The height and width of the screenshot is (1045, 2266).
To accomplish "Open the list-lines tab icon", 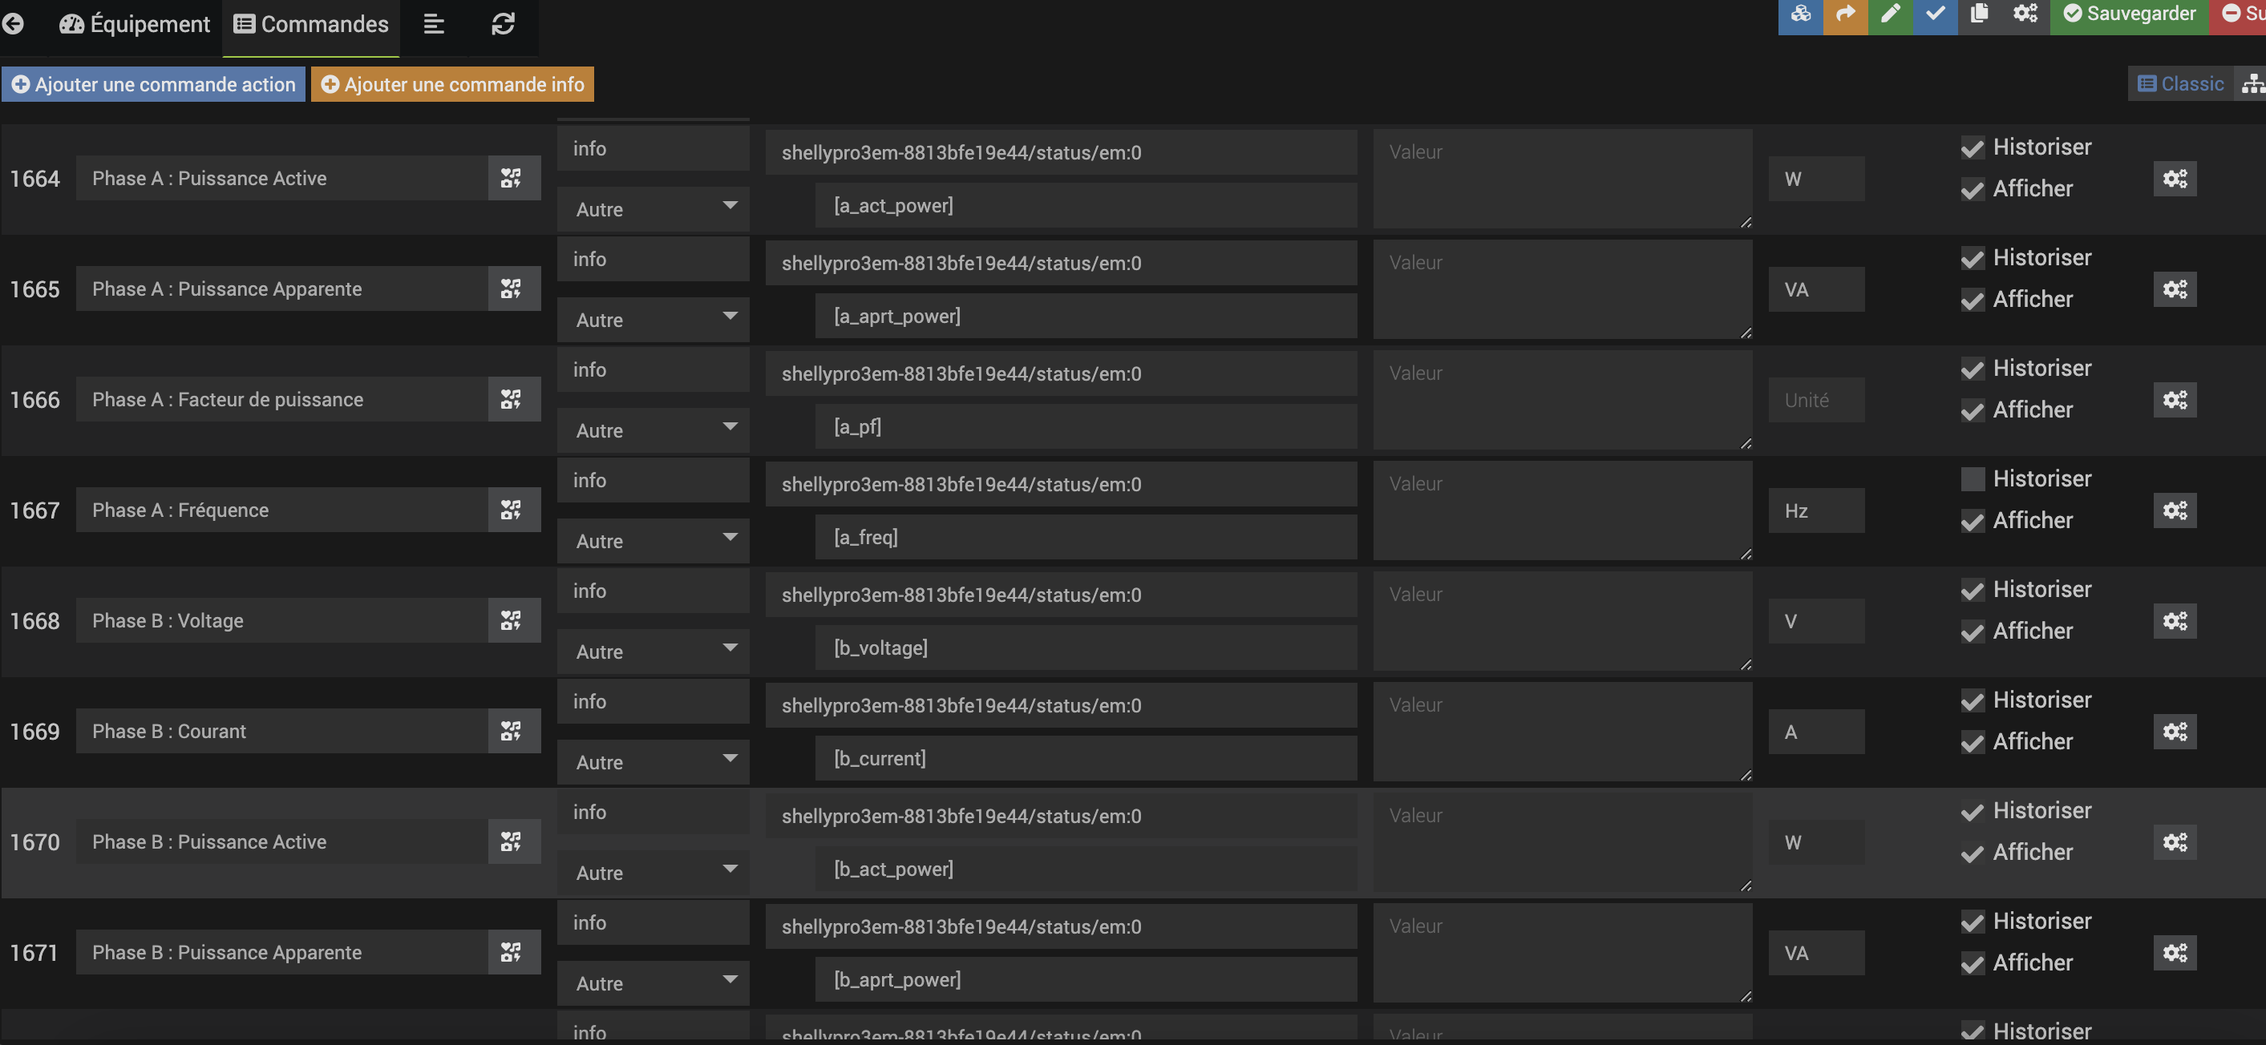I will coord(434,24).
